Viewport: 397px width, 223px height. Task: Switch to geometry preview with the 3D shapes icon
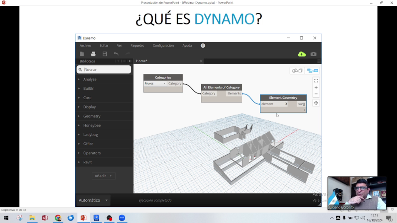tap(297, 71)
